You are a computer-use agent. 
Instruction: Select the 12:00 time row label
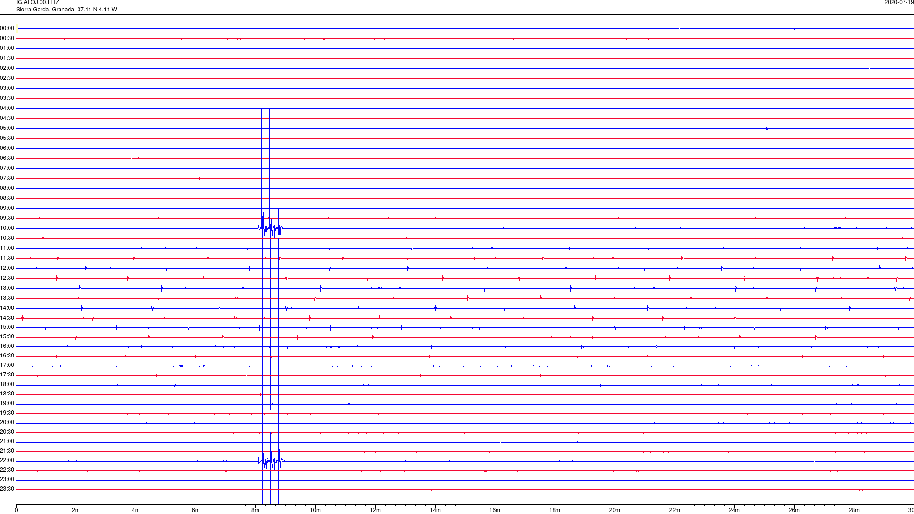pyautogui.click(x=7, y=268)
